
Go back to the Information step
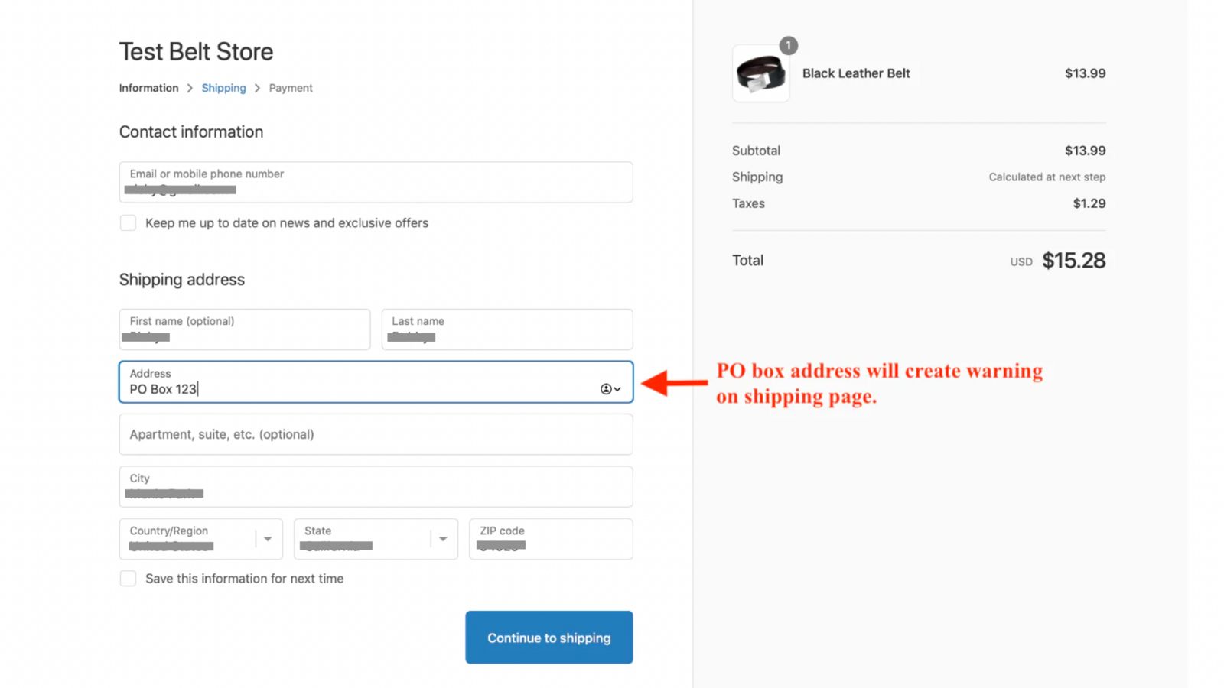148,88
